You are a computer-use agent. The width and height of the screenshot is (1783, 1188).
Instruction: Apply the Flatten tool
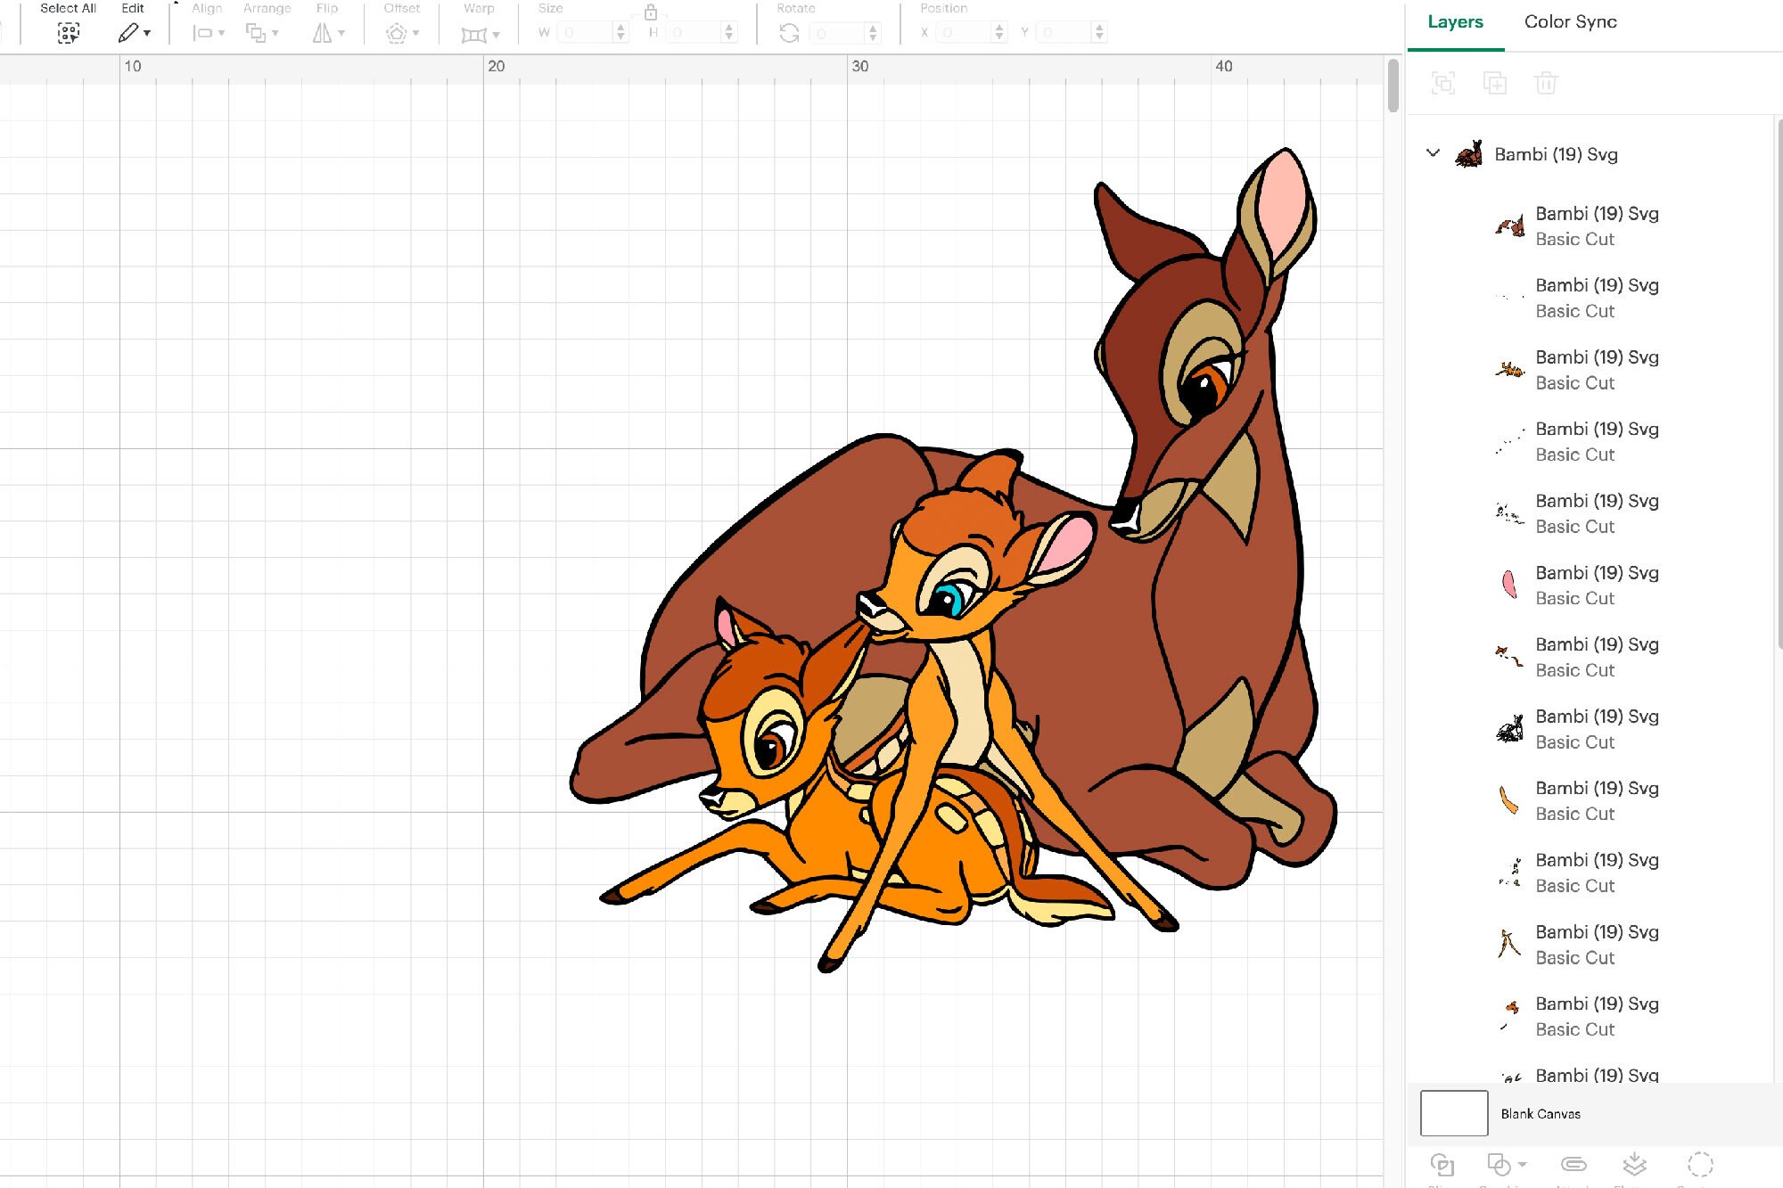tap(1636, 1164)
